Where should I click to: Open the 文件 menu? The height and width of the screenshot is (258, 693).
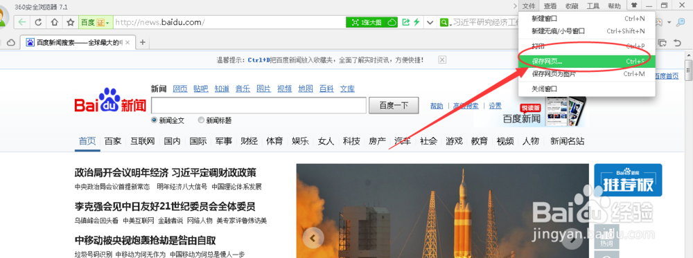(x=529, y=6)
